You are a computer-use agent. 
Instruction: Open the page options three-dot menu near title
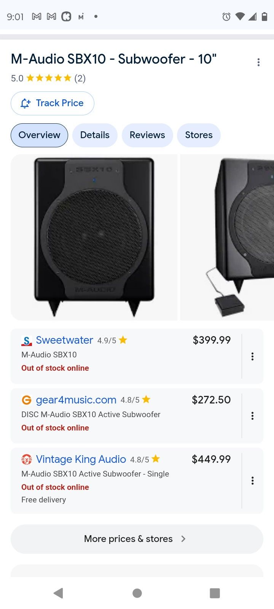(258, 62)
